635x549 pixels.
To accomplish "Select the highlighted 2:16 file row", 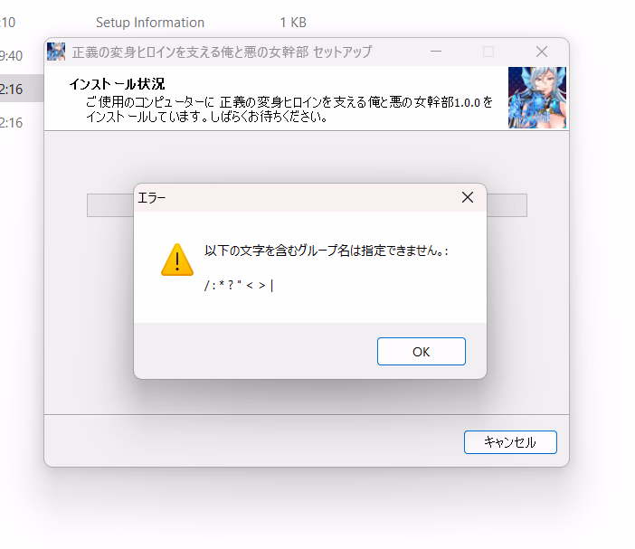I will click(x=22, y=89).
